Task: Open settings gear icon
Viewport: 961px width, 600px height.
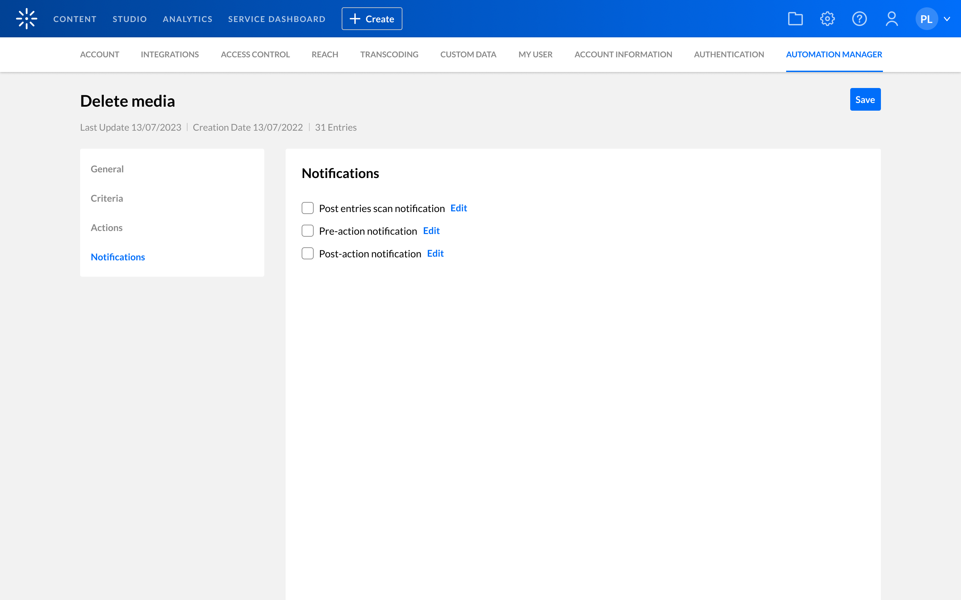Action: [x=827, y=19]
